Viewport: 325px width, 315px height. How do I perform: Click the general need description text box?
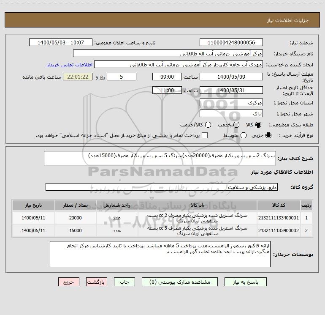coord(160,158)
